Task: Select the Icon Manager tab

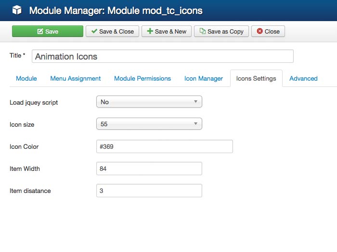Action: click(x=204, y=78)
